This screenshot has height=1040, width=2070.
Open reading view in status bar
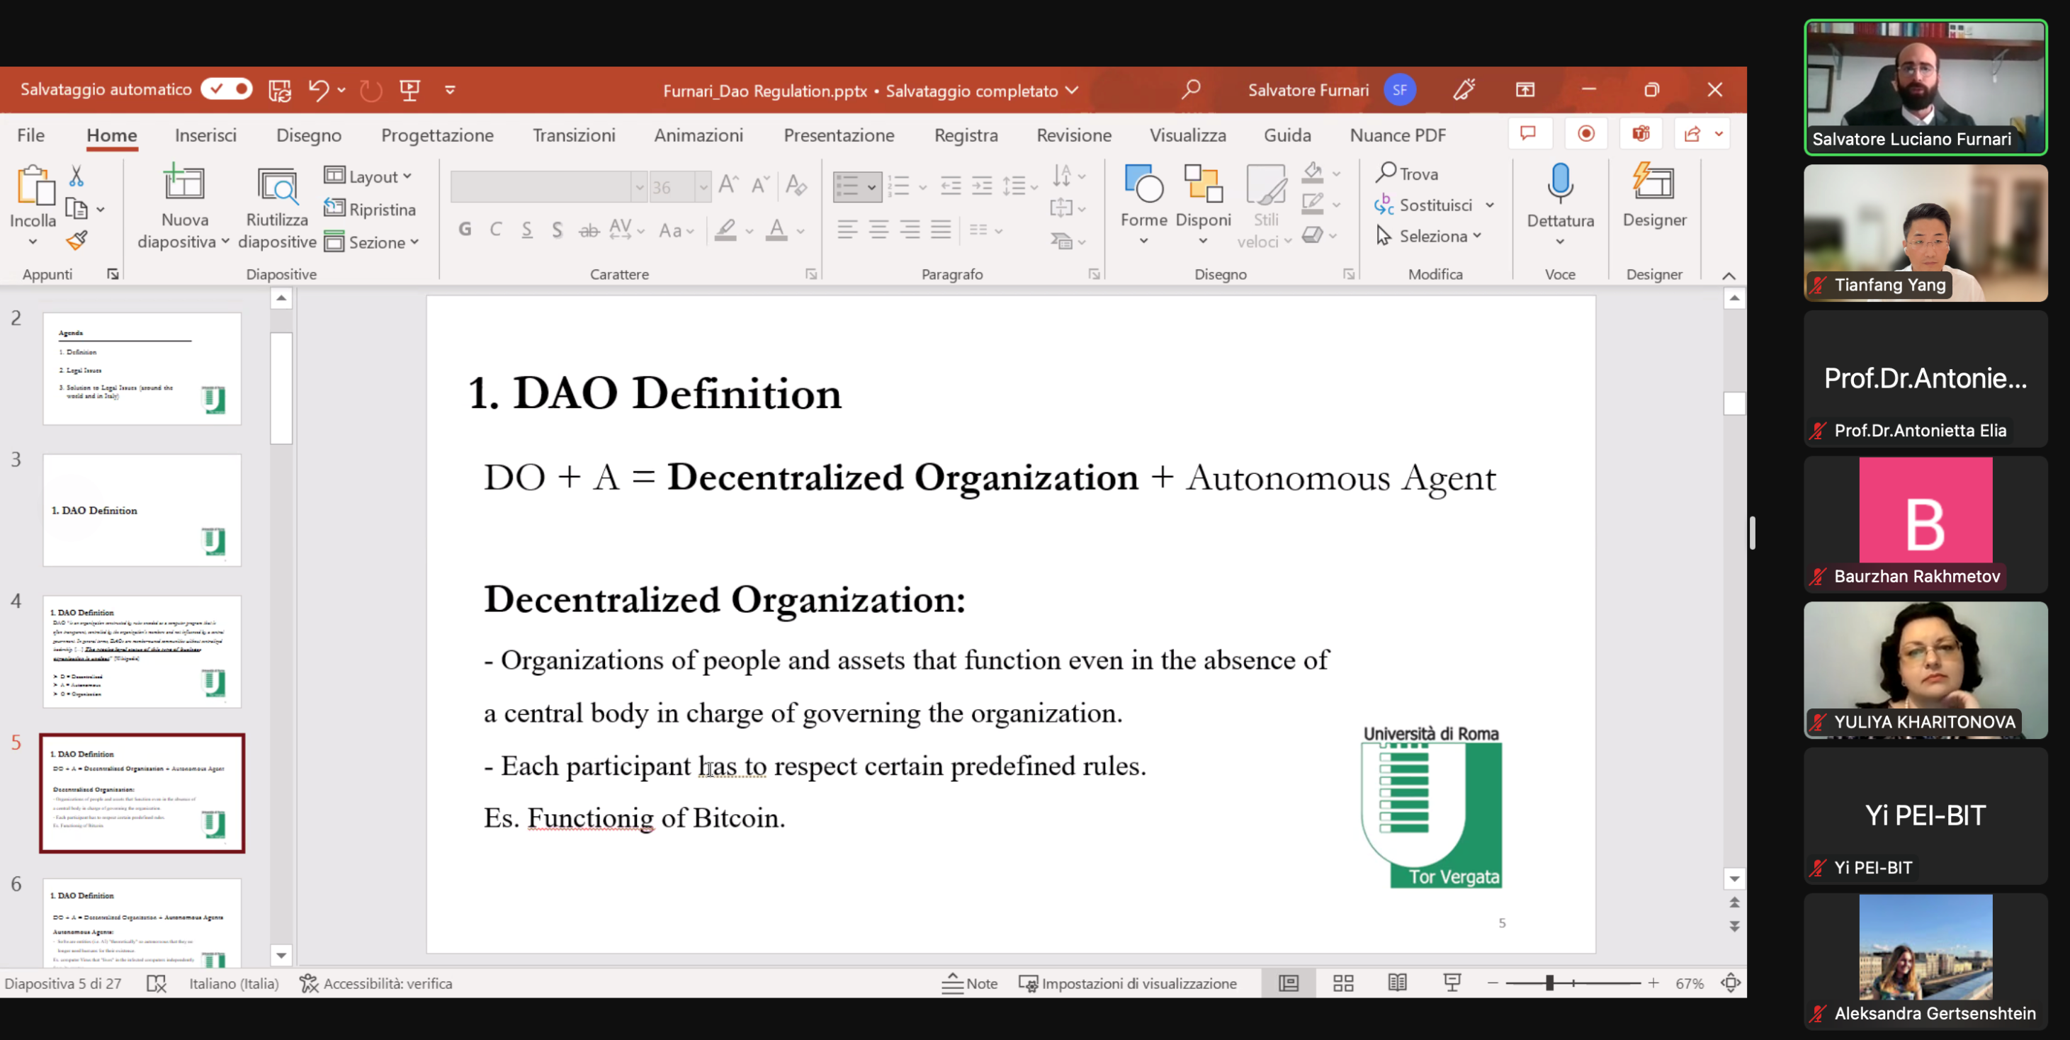(x=1398, y=983)
